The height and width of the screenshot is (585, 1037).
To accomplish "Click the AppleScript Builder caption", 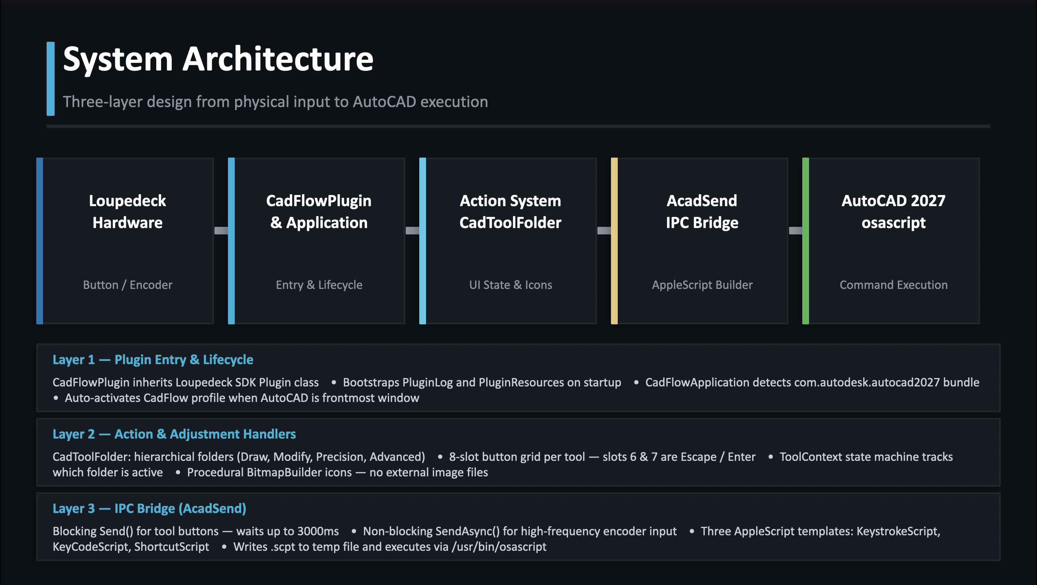I will click(702, 285).
